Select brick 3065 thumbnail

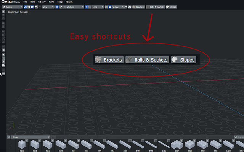47,144
